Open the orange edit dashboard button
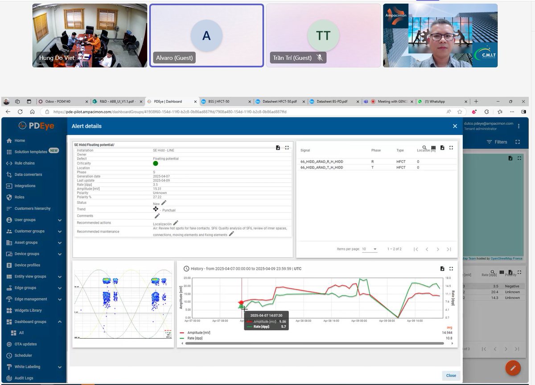 (513, 368)
